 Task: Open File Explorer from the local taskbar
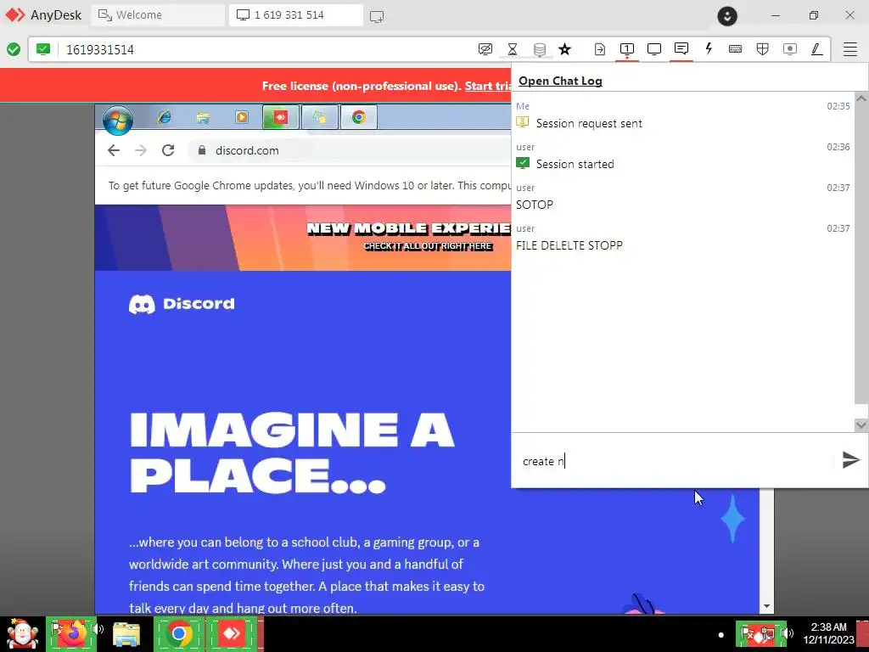coord(126,633)
